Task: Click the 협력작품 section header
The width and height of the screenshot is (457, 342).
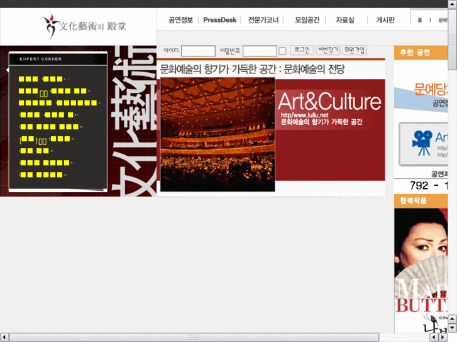Action: point(421,200)
